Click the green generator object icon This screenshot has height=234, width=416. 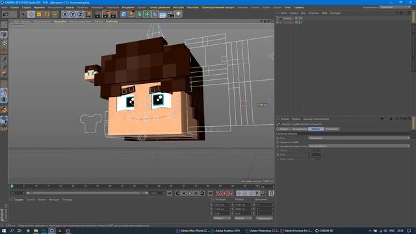[x=139, y=14]
